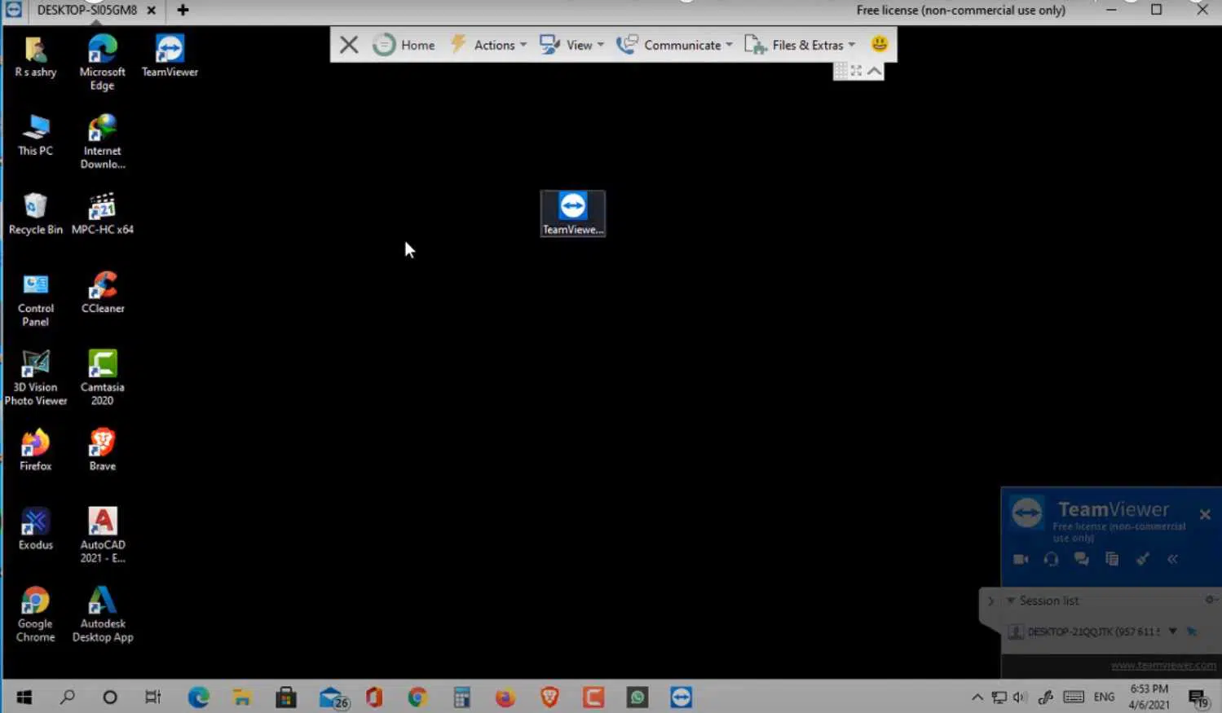Viewport: 1222px width, 713px height.
Task: Select the TeamViewer shortcut on the desktop's top row
Action: pyautogui.click(x=170, y=57)
